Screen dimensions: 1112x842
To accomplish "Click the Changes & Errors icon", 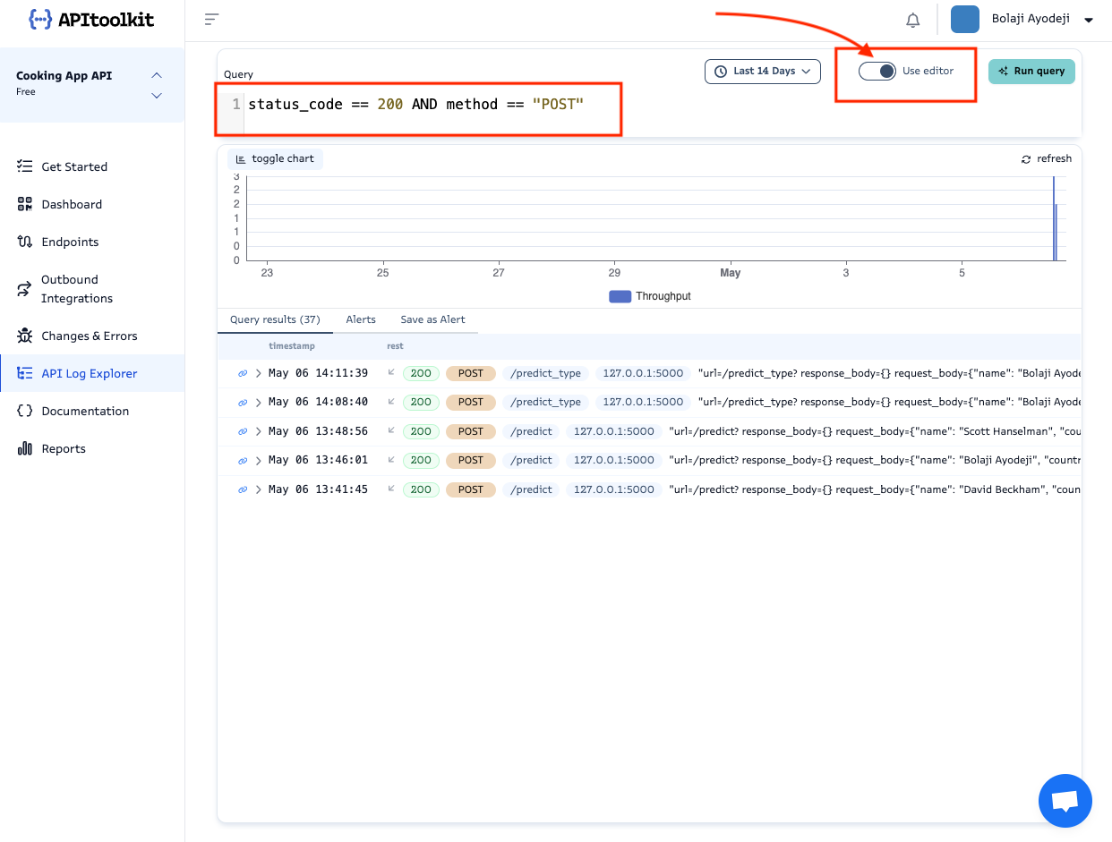I will point(24,336).
